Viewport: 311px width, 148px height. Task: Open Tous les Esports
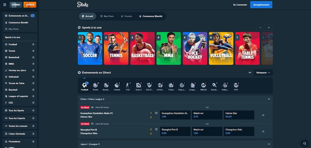tap(20, 118)
